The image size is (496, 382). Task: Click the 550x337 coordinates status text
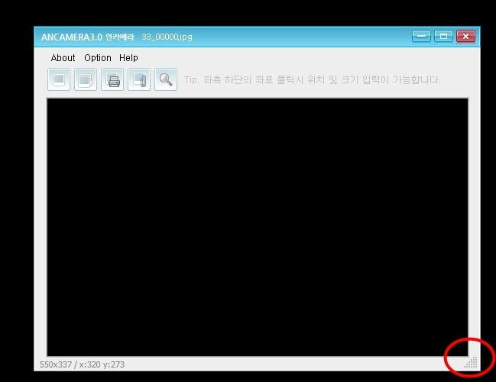click(83, 364)
